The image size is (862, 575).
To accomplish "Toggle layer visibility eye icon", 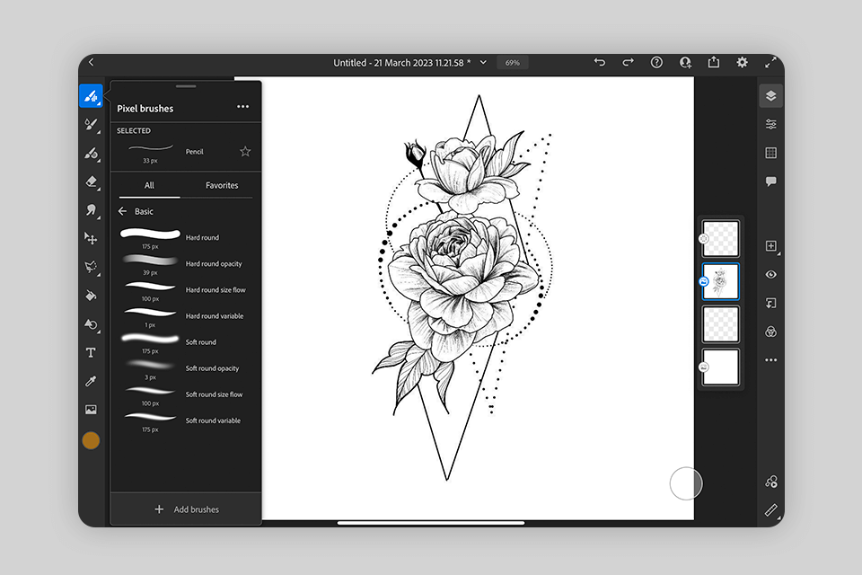I will tap(770, 275).
